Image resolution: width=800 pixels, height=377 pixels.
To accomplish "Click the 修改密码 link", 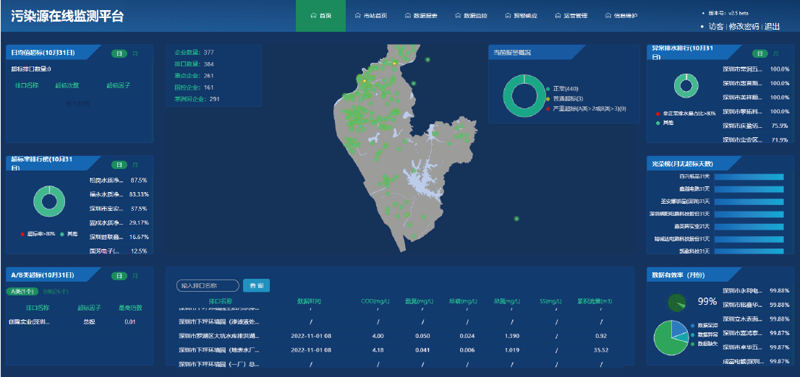I will coord(744,27).
